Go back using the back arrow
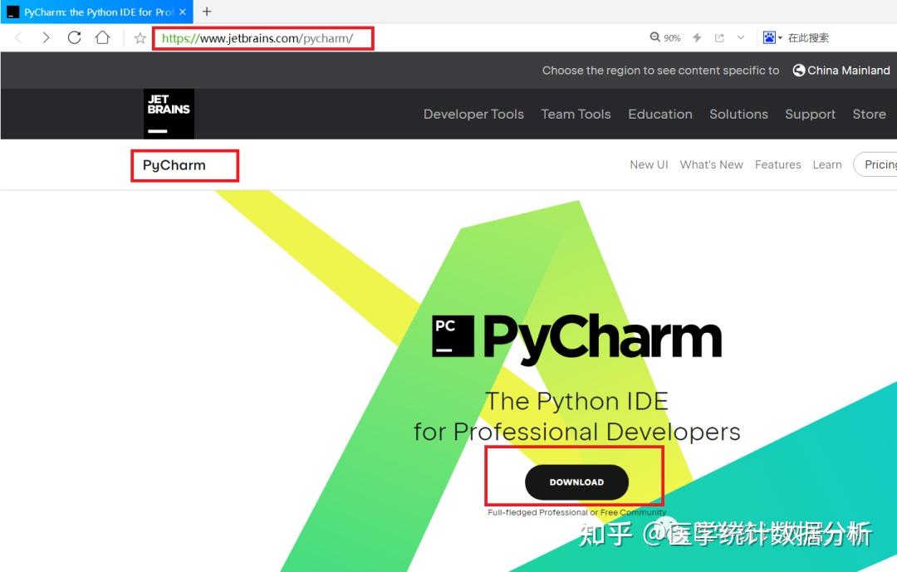897x572 pixels. tap(17, 37)
